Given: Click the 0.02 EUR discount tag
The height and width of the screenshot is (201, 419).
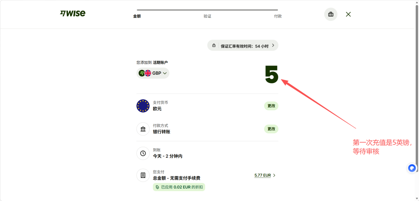Looking at the screenshot, I should [179, 187].
